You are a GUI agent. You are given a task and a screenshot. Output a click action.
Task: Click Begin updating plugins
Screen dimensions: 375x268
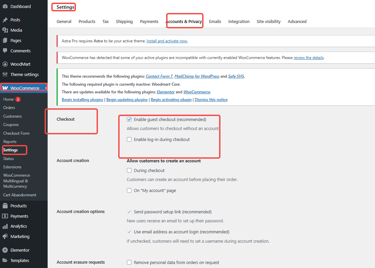pyautogui.click(x=127, y=100)
